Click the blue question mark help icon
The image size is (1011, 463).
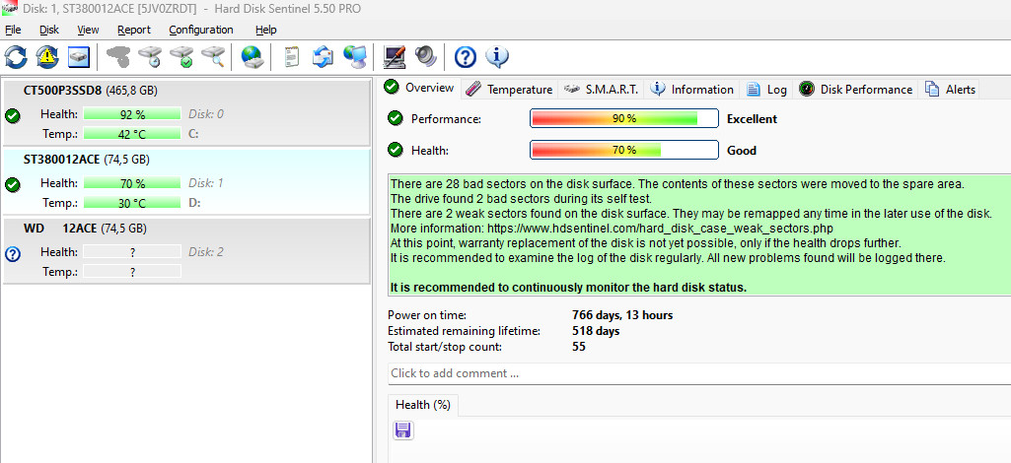click(466, 57)
